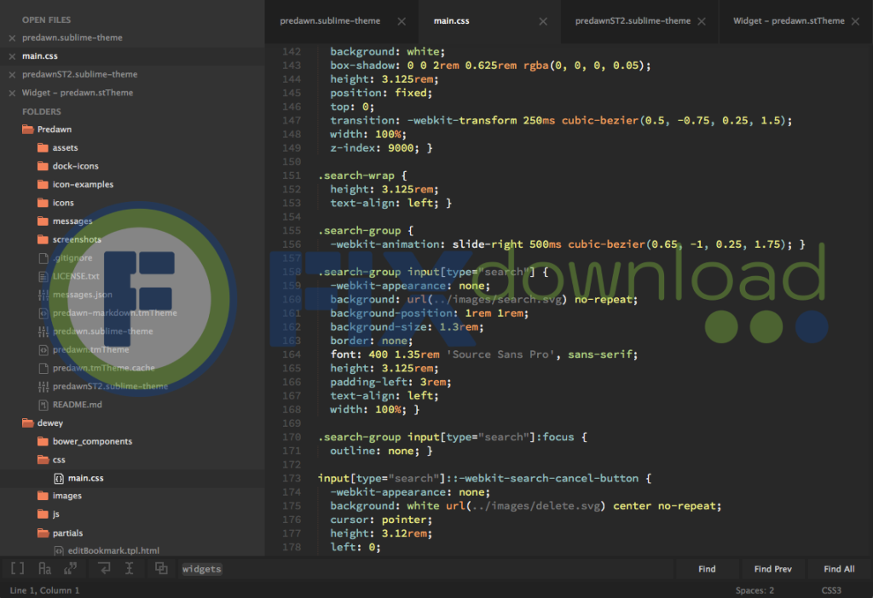Close the predawn.sublime-theme tab
This screenshot has width=873, height=598.
[402, 21]
